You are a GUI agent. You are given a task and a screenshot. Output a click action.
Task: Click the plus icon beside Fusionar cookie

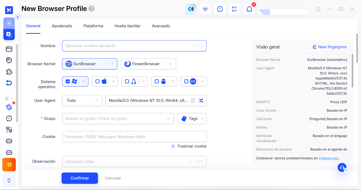click(x=173, y=146)
